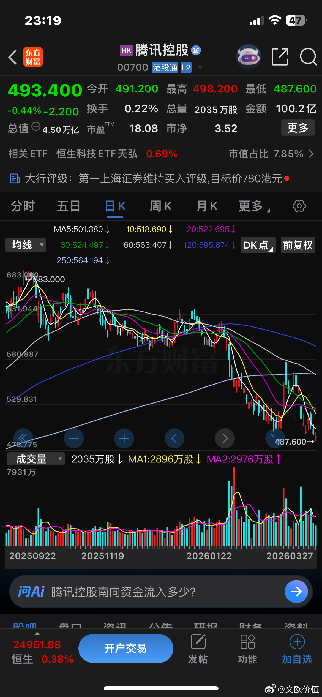The image size is (322, 697).
Task: Tap the enterprise badge next to 腾讯控股
Action: 196,50
